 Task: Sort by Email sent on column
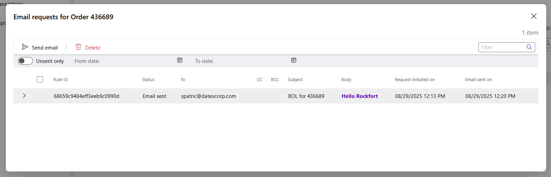pyautogui.click(x=478, y=80)
